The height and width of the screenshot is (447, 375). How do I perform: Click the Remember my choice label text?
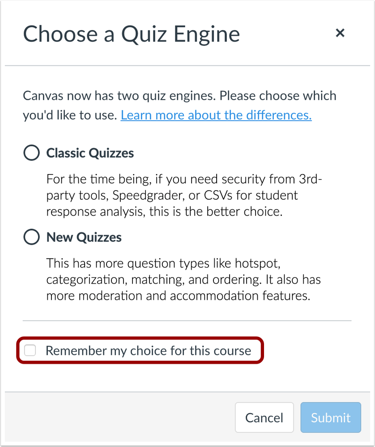148,351
